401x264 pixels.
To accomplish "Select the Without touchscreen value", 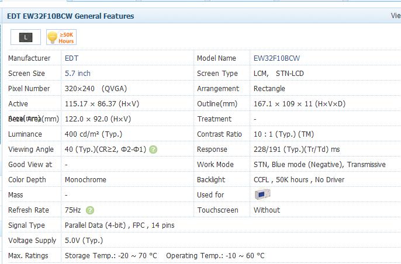I will point(267,210).
